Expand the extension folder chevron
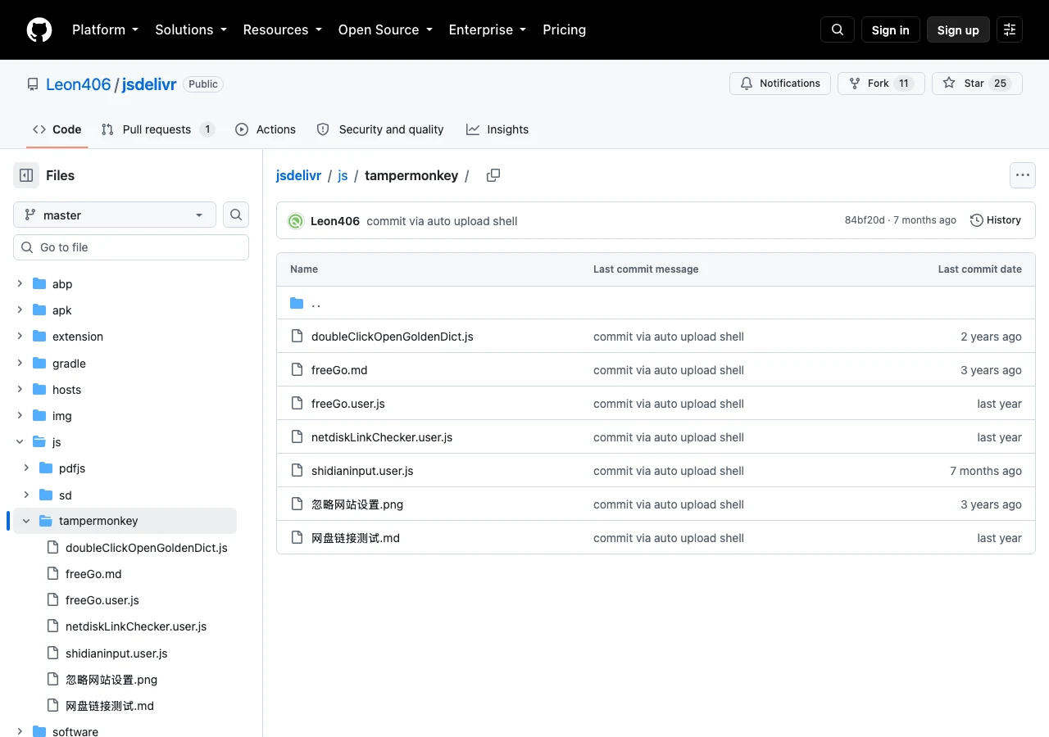The width and height of the screenshot is (1049, 737). [20, 337]
